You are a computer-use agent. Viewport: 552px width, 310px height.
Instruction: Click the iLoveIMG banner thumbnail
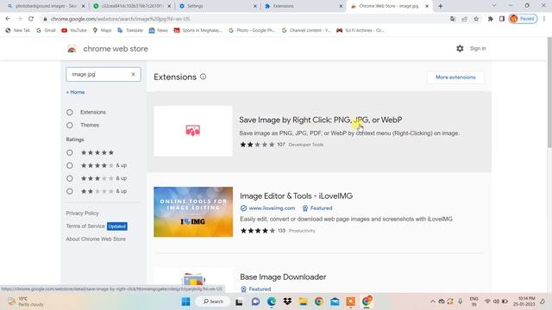193,212
